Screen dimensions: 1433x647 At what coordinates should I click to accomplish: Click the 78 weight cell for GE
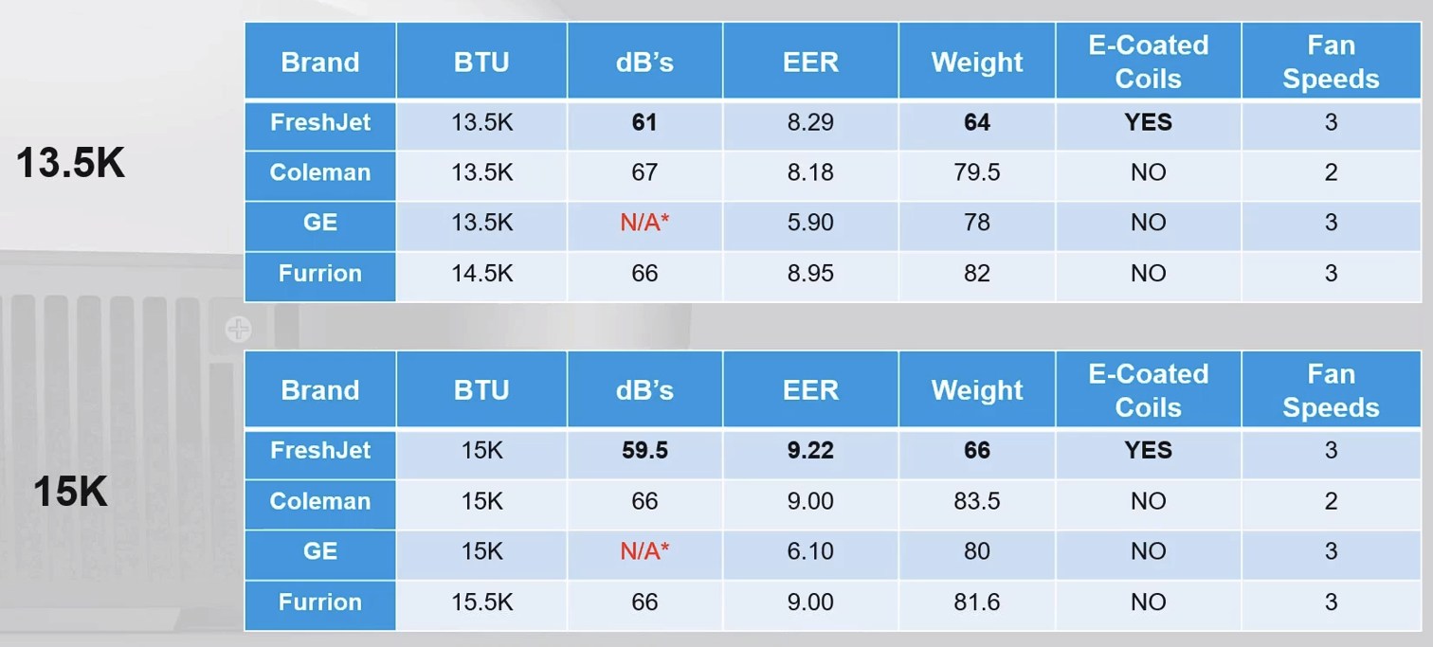coord(976,223)
